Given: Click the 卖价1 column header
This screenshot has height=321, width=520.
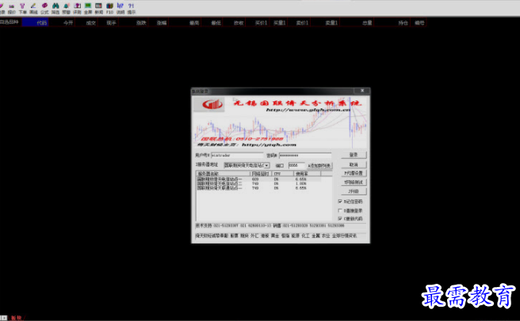Looking at the screenshot, I should 299,22.
